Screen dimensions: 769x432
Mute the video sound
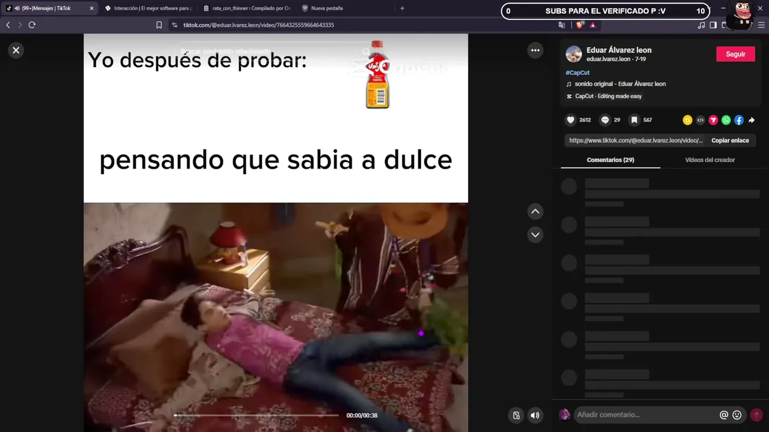pos(535,415)
